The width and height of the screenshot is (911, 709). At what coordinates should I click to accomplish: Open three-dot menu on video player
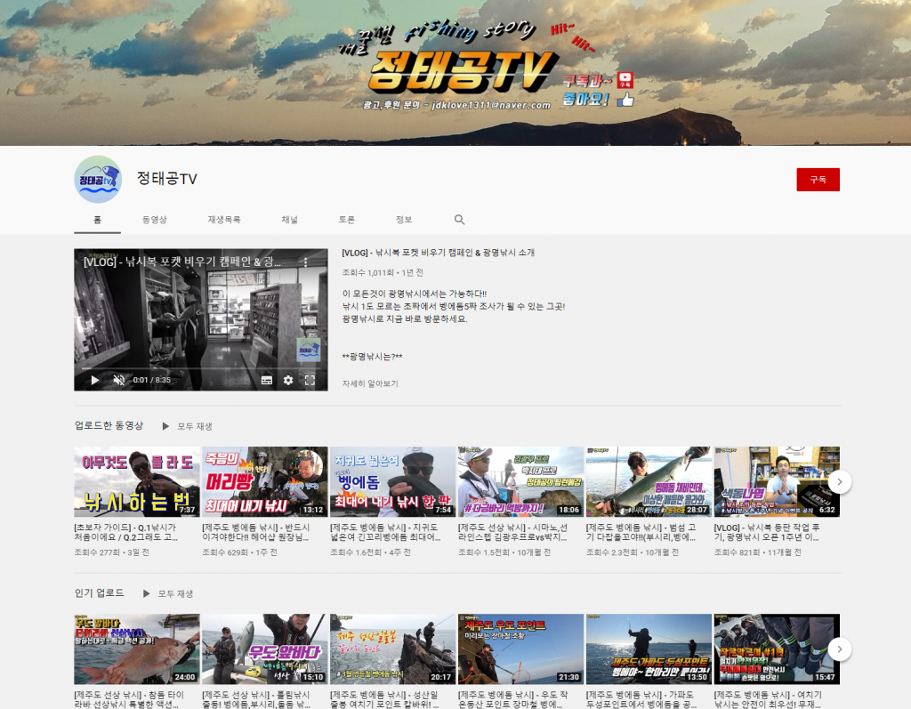point(305,262)
